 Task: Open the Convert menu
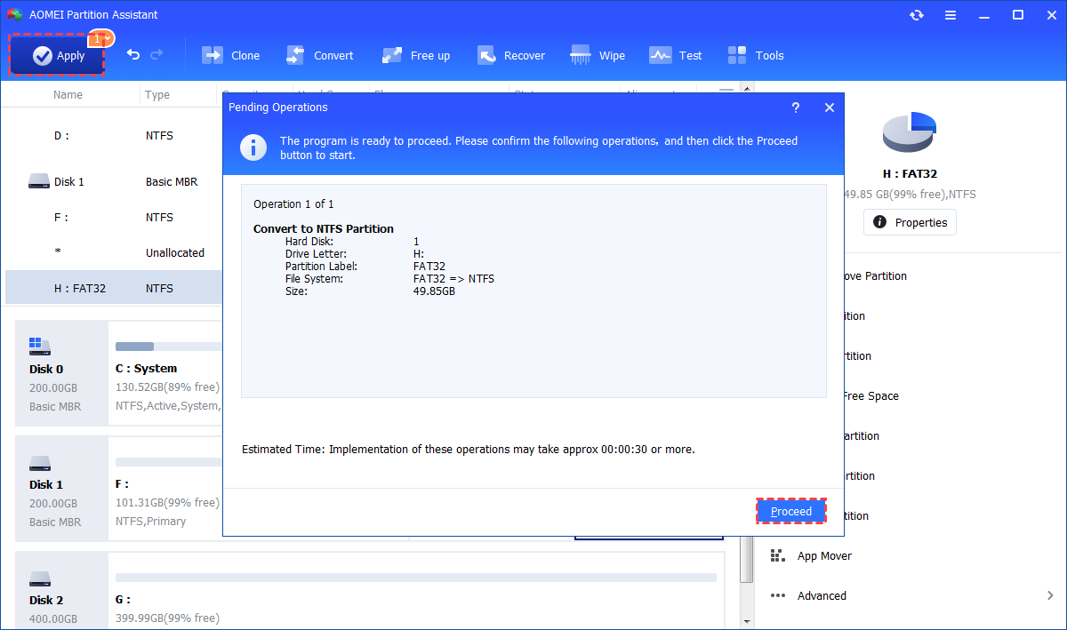coord(319,55)
